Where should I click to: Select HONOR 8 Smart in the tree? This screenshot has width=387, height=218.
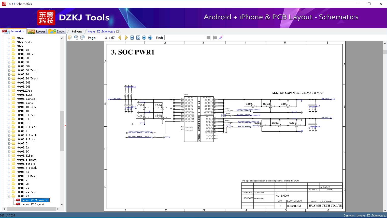[x=26, y=160]
